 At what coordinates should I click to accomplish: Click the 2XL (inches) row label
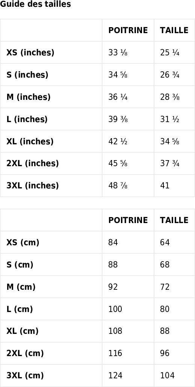click(32, 164)
